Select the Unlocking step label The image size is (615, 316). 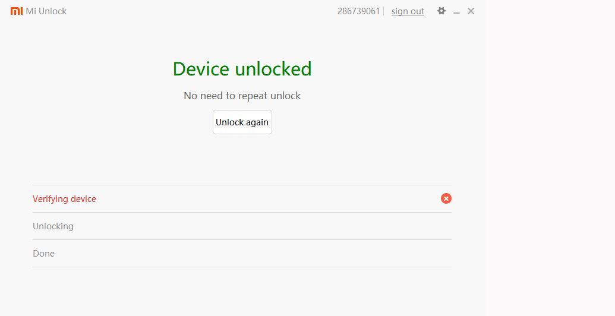pos(53,226)
